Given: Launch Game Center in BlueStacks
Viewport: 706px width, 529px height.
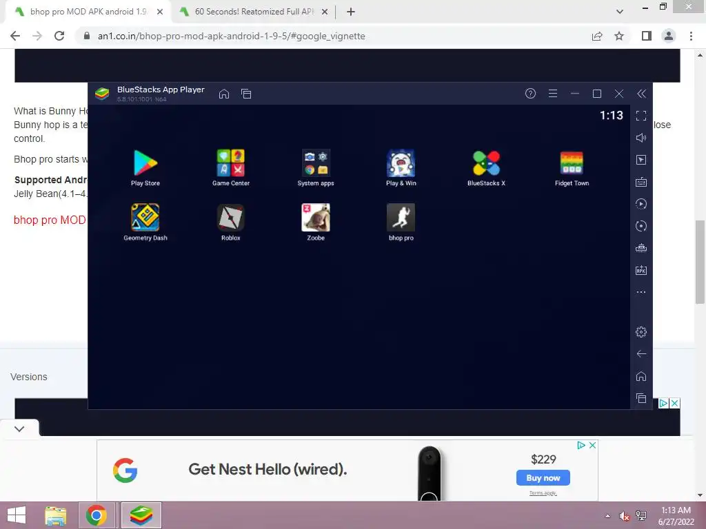Looking at the screenshot, I should (x=230, y=167).
